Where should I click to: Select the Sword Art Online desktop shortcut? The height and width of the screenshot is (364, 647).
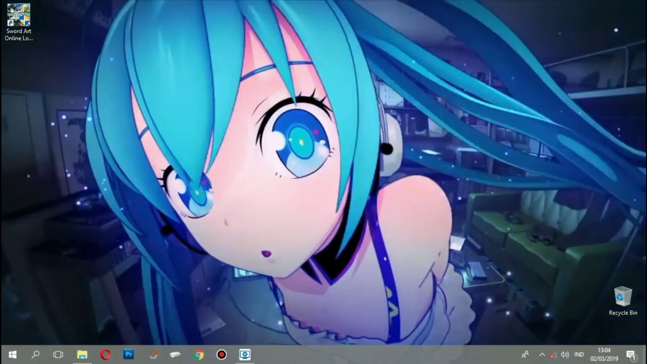click(19, 22)
